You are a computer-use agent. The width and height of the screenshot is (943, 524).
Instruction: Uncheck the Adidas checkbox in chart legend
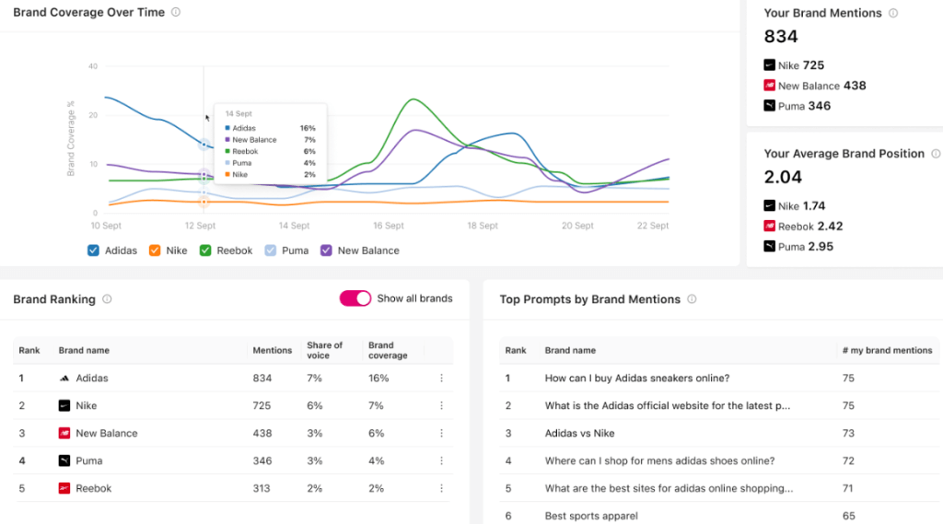click(x=93, y=250)
